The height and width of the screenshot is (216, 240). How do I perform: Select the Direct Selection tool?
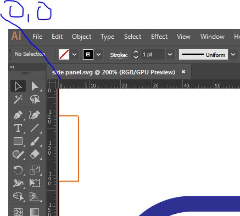click(35, 86)
